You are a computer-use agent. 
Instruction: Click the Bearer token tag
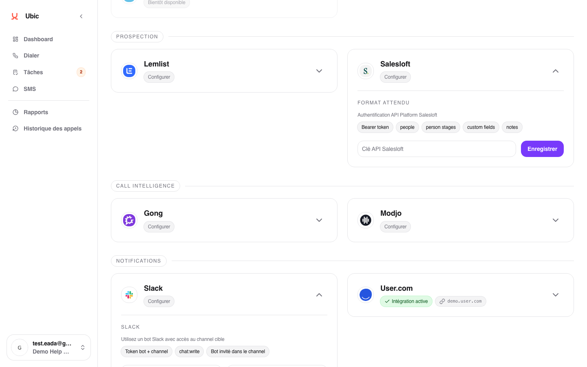(x=375, y=127)
